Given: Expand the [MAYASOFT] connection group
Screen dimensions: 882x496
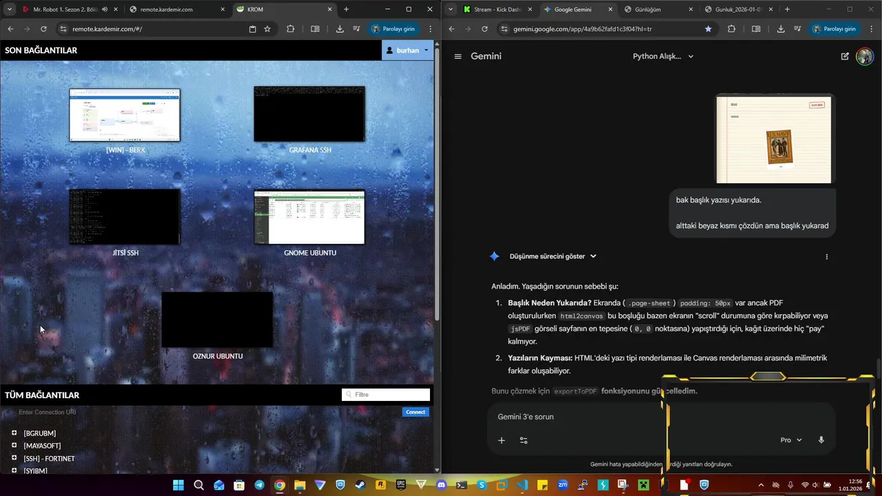Looking at the screenshot, I should click(14, 446).
